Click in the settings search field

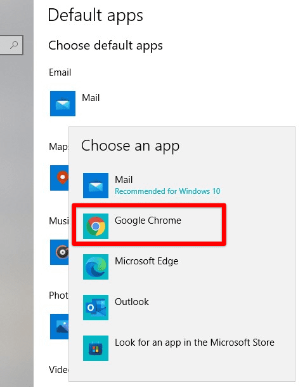click(11, 45)
